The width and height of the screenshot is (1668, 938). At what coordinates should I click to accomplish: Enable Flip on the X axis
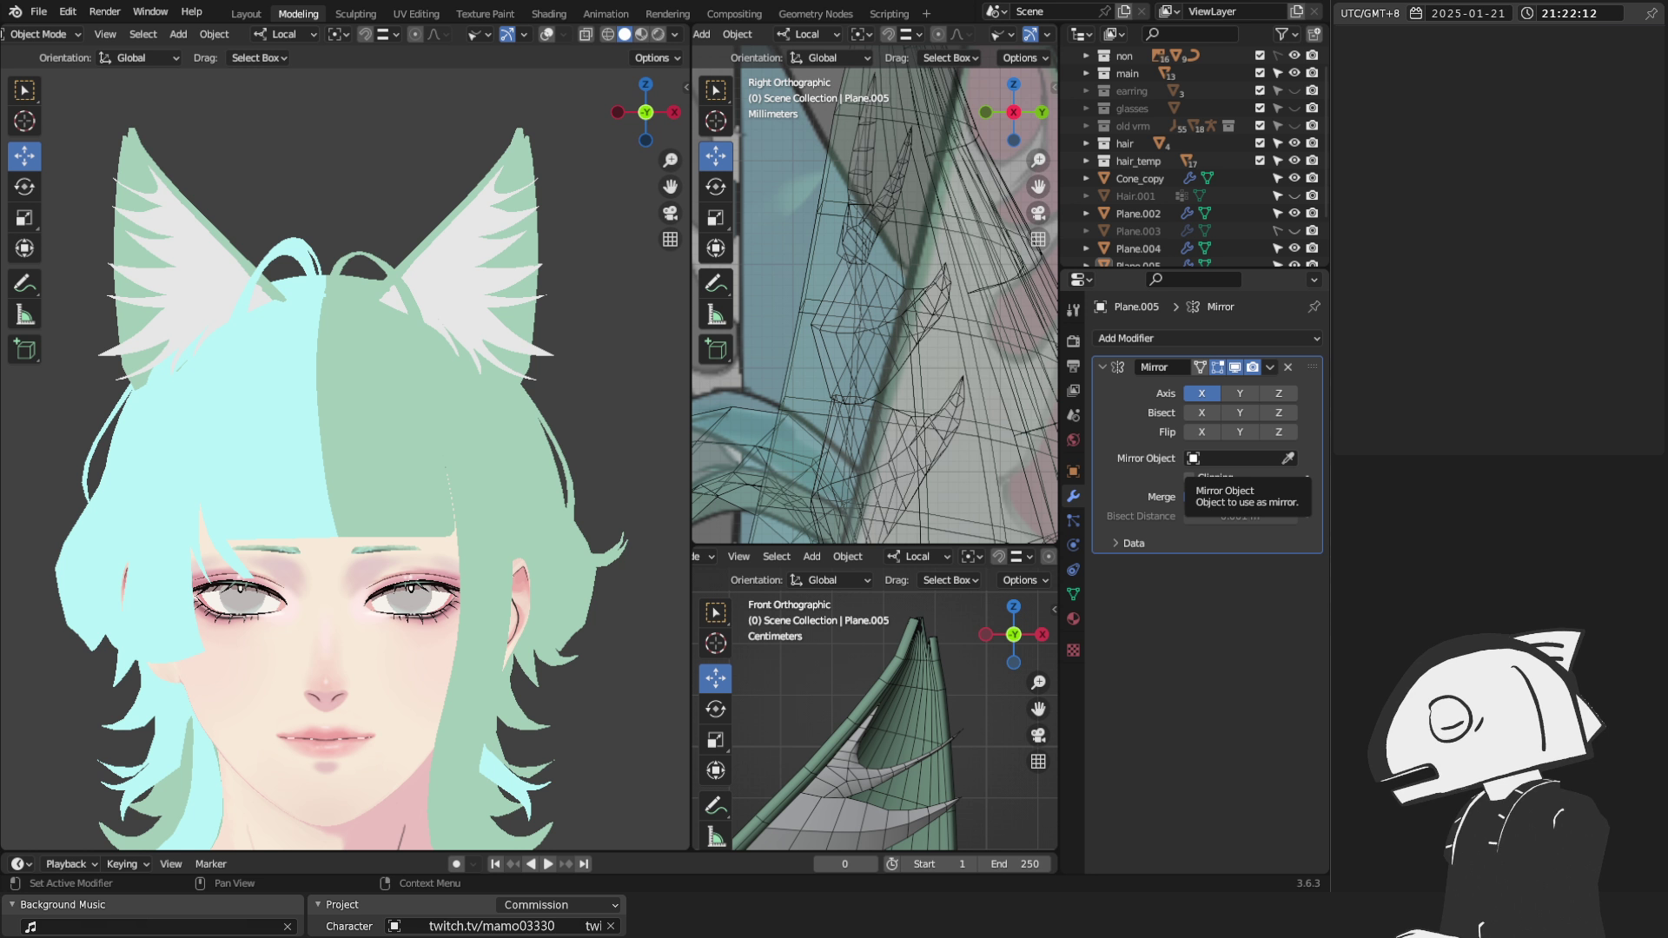[x=1201, y=432]
